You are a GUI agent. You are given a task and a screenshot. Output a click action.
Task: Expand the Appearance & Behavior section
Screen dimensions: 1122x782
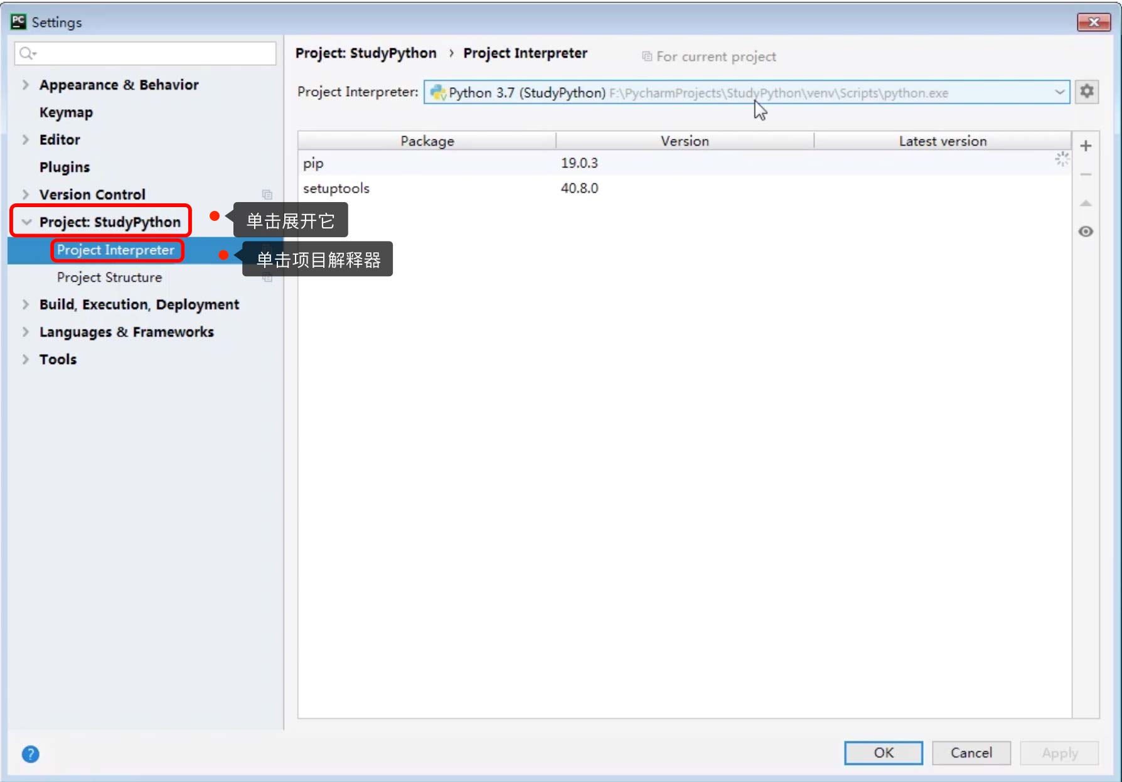tap(26, 85)
